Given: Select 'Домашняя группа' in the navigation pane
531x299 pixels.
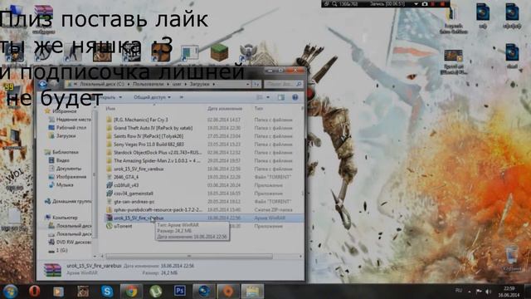Looking at the screenshot, I should (68, 201).
